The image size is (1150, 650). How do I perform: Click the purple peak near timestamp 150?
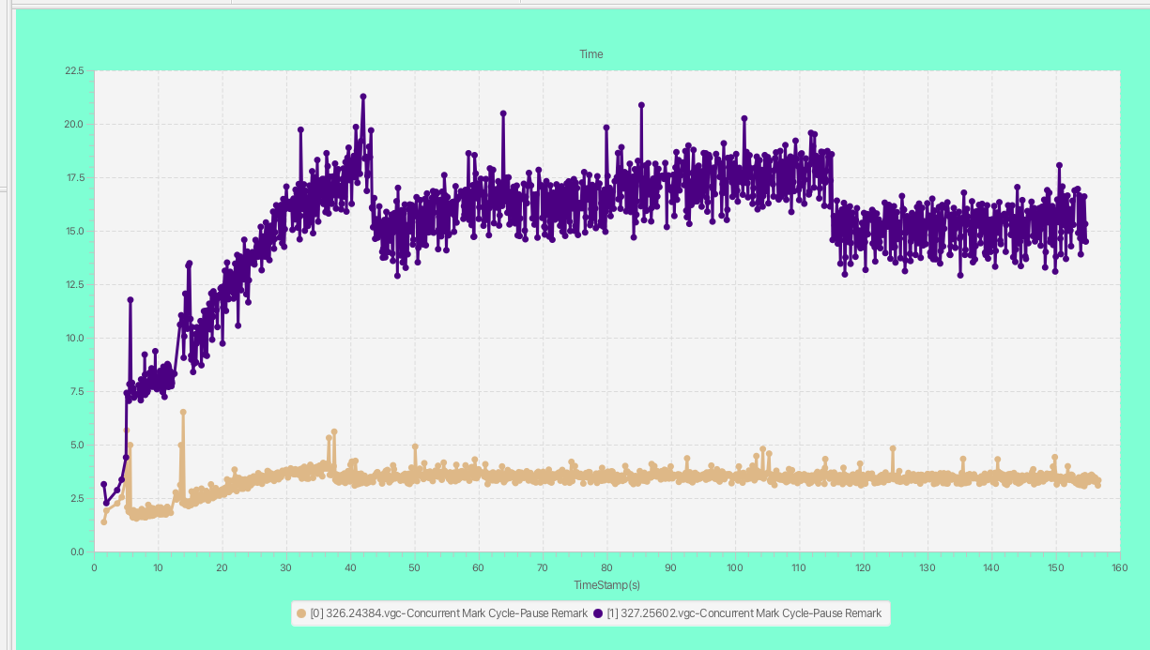pyautogui.click(x=1059, y=165)
